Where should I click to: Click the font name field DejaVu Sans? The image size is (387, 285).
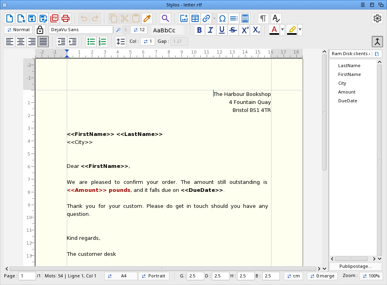81,30
